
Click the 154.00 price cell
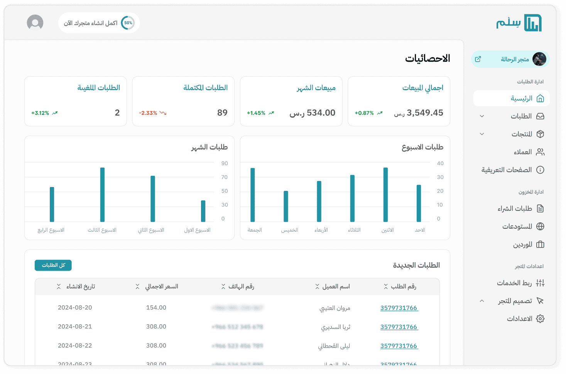point(156,308)
